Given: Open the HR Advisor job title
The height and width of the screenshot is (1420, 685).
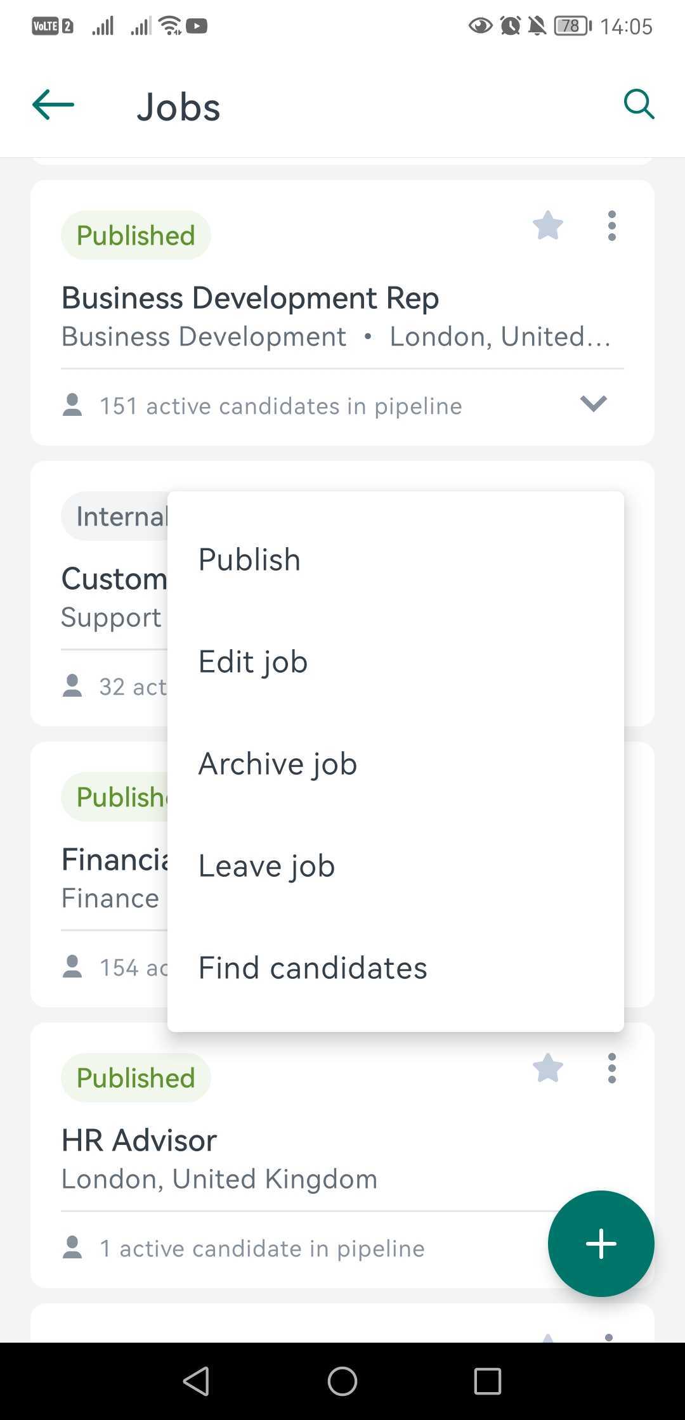Looking at the screenshot, I should click(139, 1140).
